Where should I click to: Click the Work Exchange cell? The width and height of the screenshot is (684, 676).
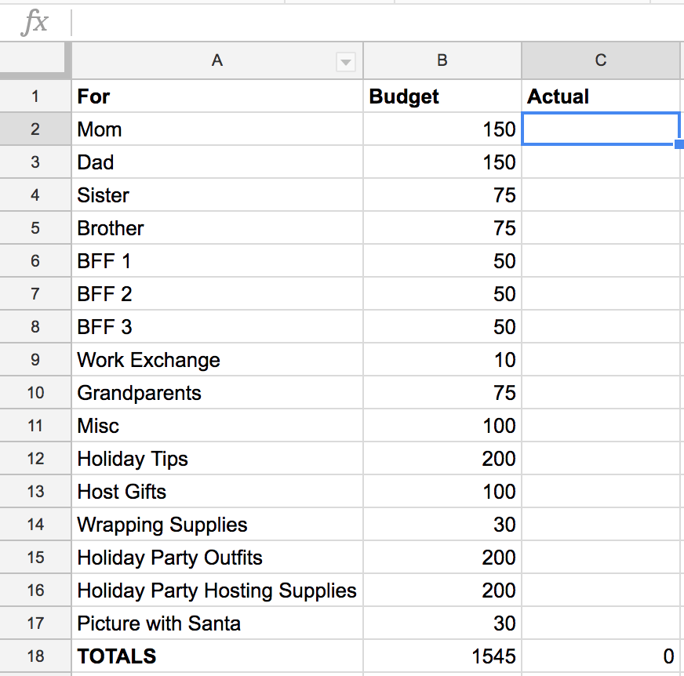point(217,360)
